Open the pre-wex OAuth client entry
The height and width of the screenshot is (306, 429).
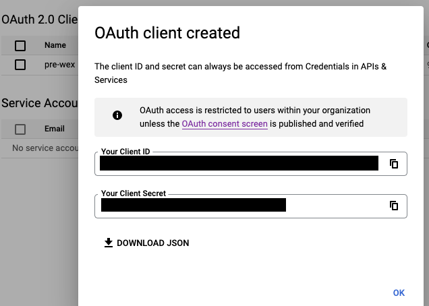click(x=59, y=65)
